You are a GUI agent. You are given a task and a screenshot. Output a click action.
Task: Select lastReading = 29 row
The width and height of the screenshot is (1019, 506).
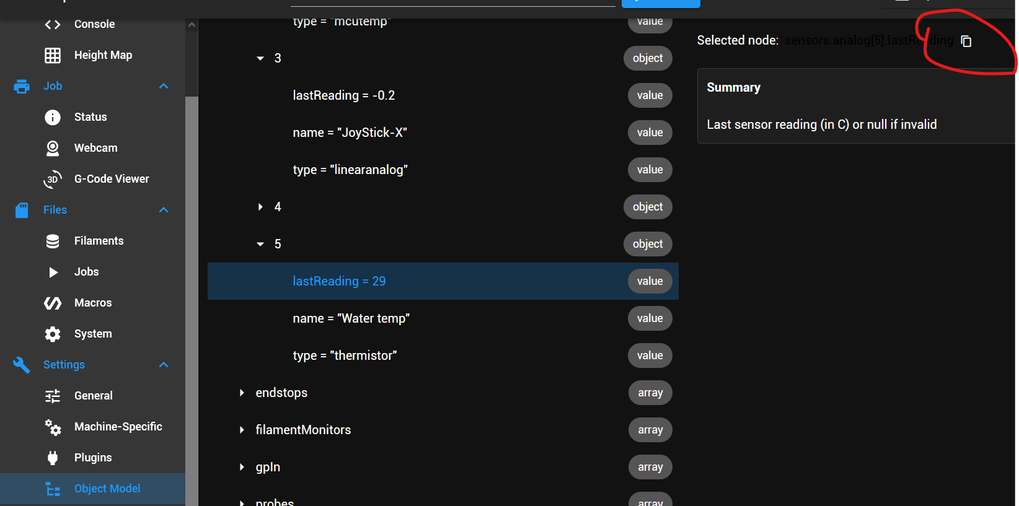click(x=443, y=281)
